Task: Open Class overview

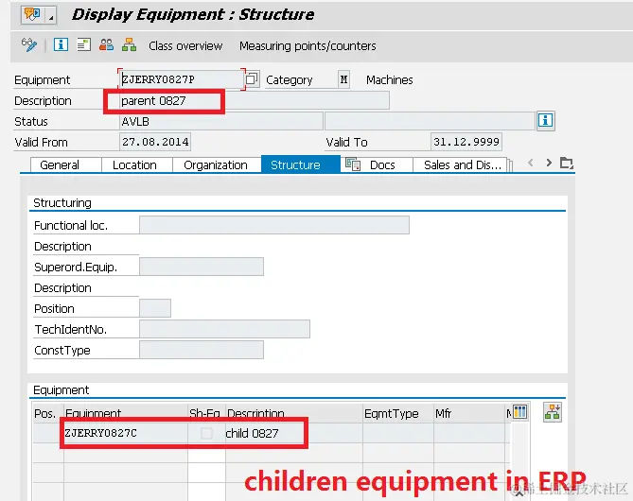Action: [185, 46]
